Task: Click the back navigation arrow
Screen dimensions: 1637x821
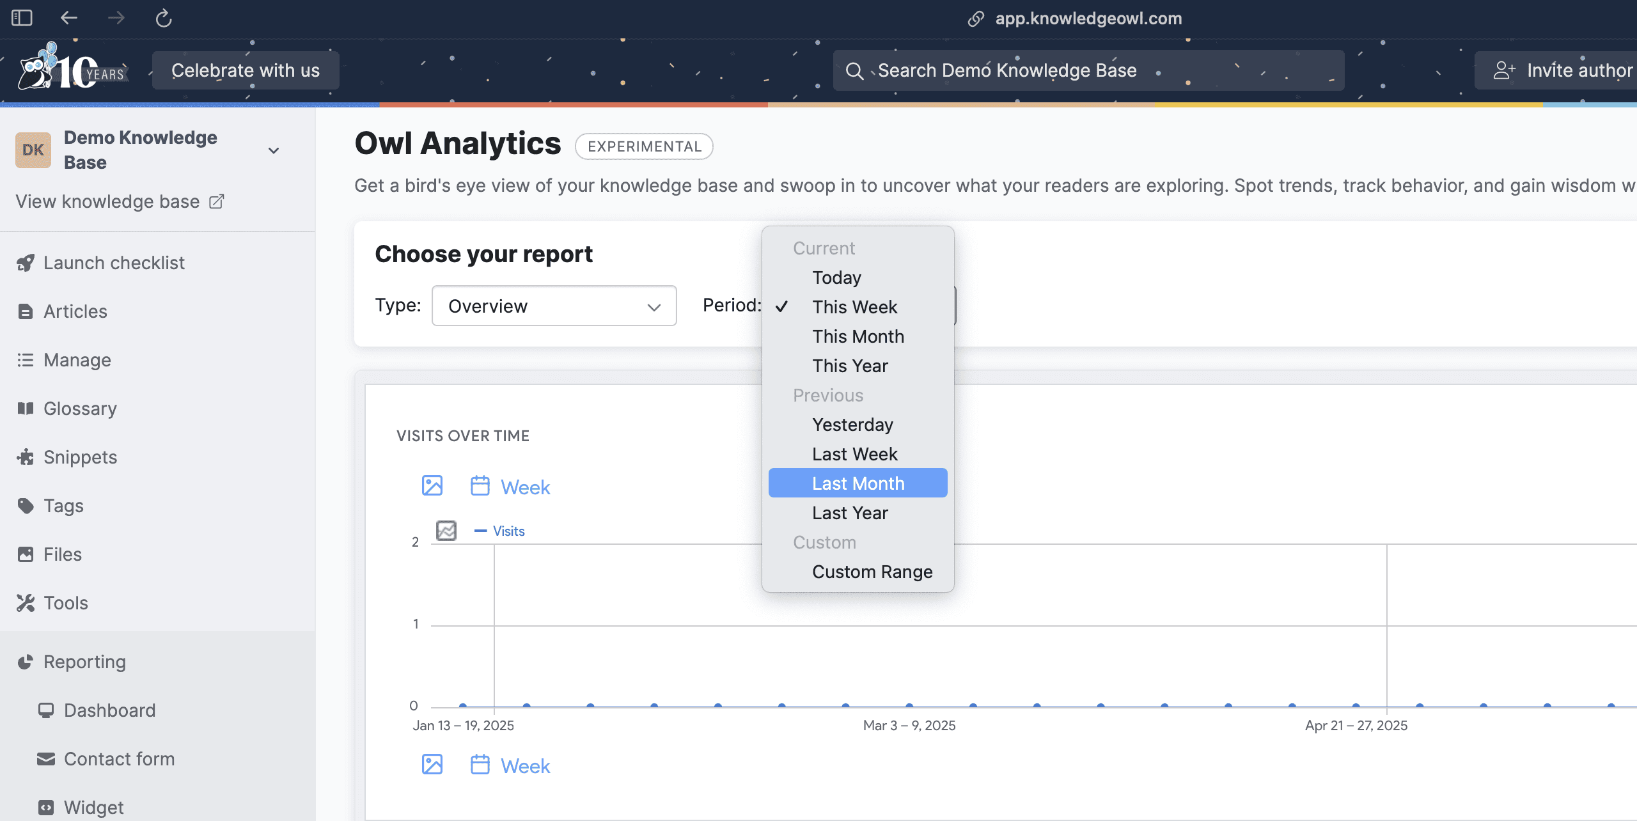Action: point(69,18)
